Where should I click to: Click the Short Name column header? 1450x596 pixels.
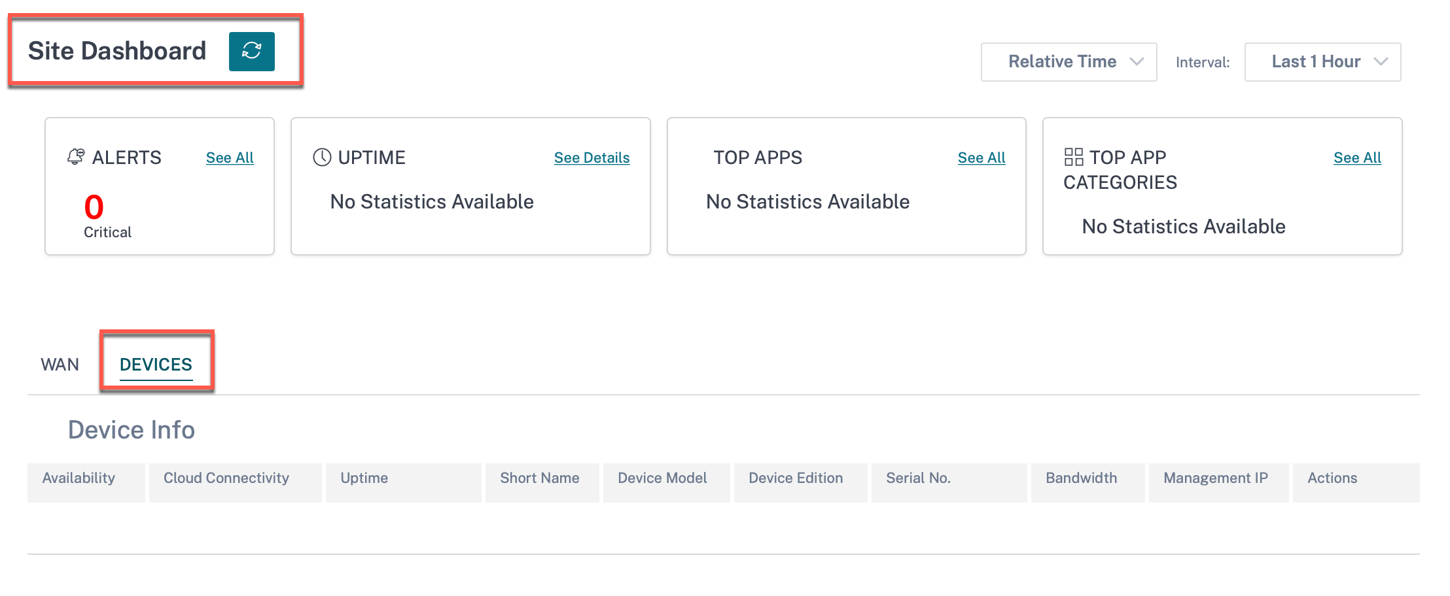(542, 482)
